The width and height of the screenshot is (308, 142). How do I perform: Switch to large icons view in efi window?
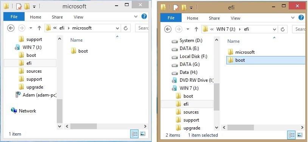pos(300,135)
